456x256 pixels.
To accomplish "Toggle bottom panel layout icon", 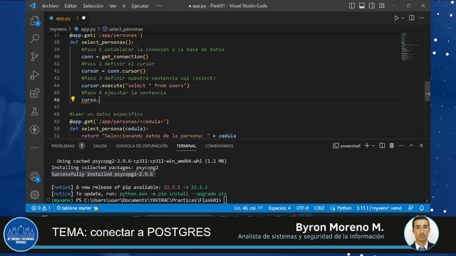I will (x=362, y=6).
